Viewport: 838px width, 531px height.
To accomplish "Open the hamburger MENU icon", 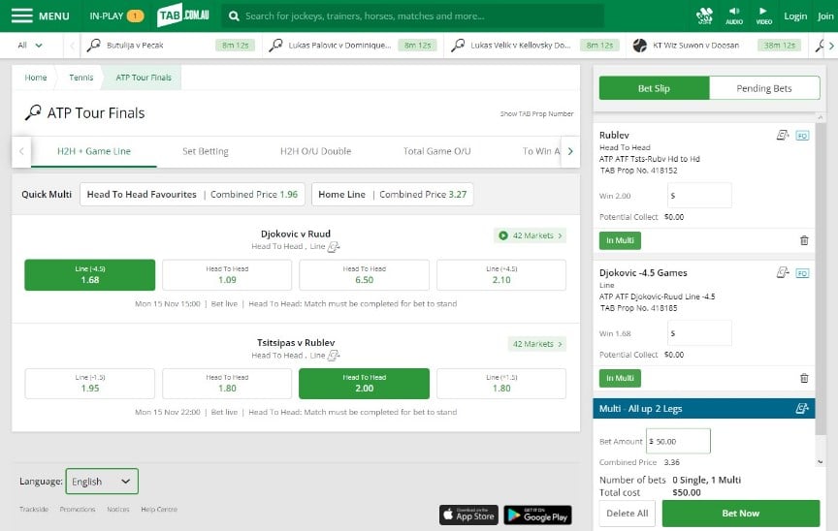I will [22, 16].
